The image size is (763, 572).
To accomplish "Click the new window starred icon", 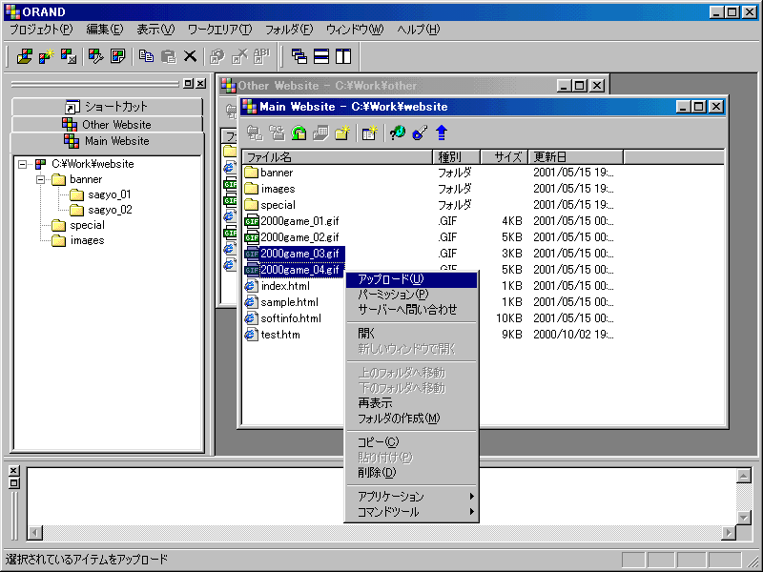I will pos(370,133).
